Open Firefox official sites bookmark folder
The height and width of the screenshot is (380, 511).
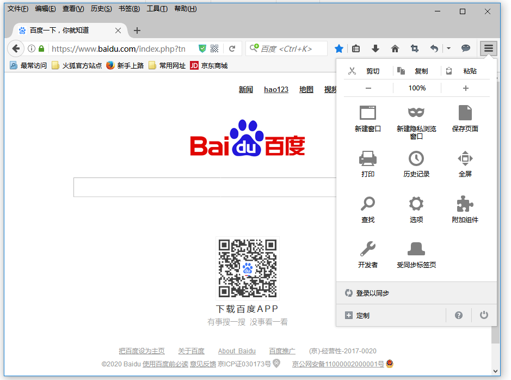pyautogui.click(x=77, y=66)
